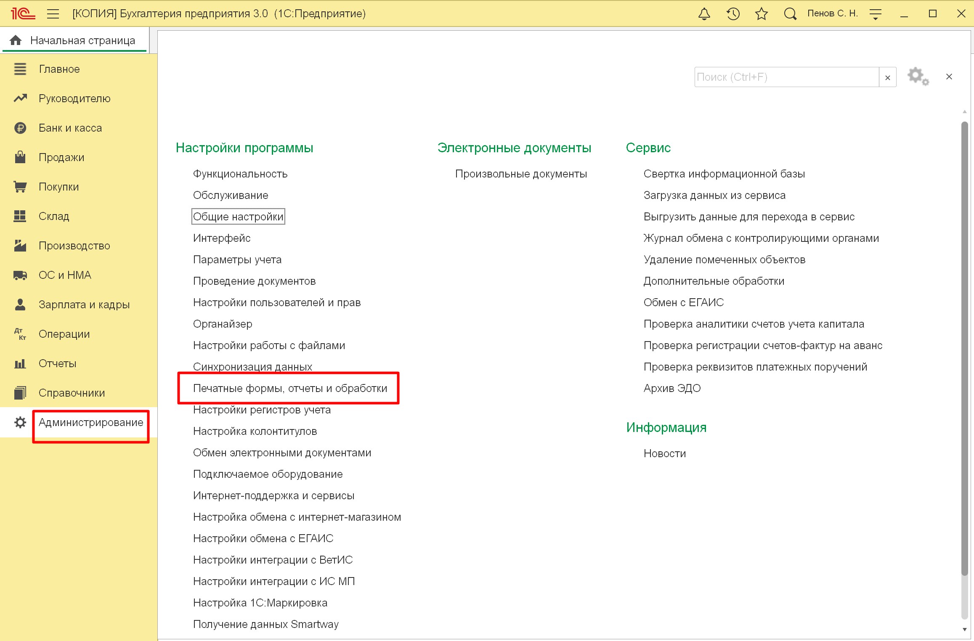Open Зарплата и кадры section
This screenshot has height=641, width=974.
click(x=84, y=305)
